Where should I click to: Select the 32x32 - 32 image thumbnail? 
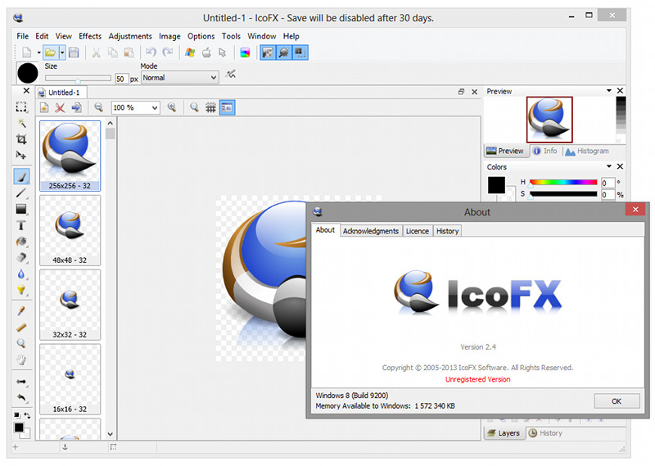tap(70, 305)
